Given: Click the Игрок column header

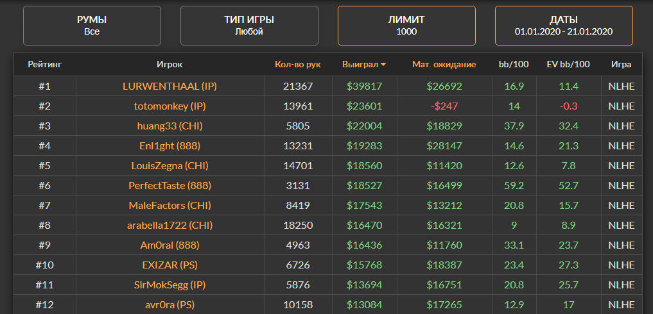Looking at the screenshot, I should (170, 65).
